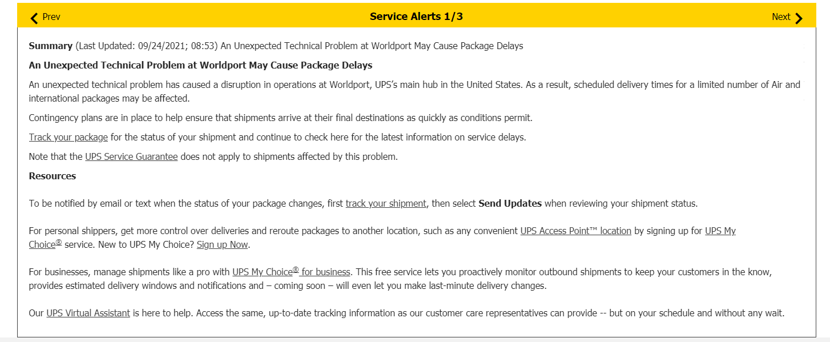Click the Resources heading

tap(53, 176)
